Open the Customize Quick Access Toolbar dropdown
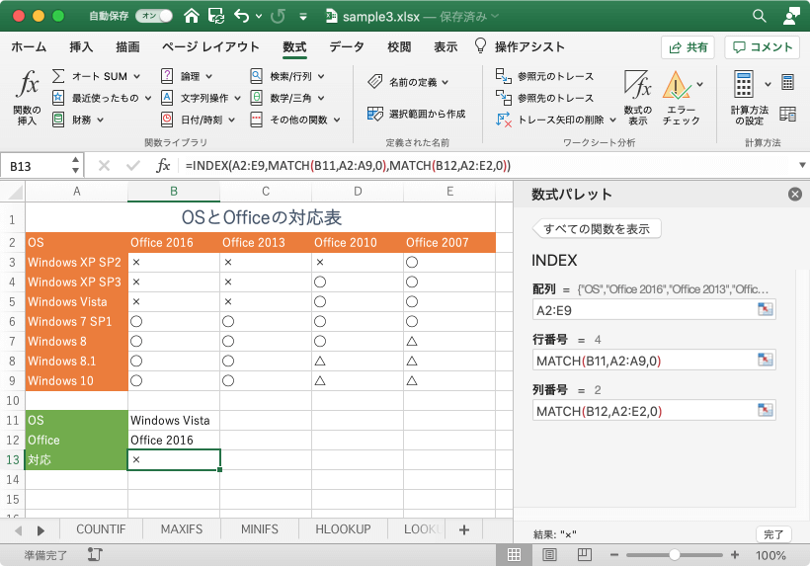This screenshot has height=566, width=810. tap(303, 17)
